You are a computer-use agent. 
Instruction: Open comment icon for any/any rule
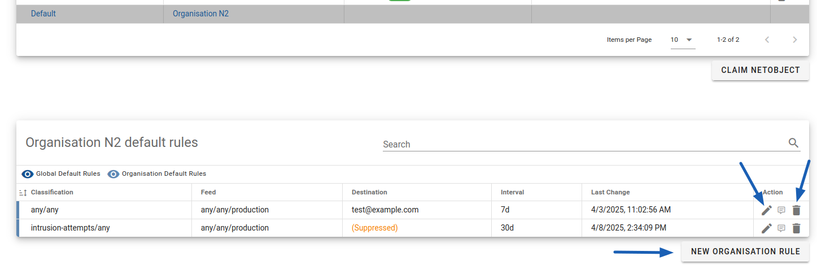pos(781,210)
